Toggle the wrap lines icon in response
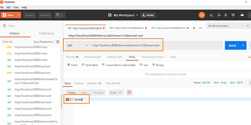The image size is (251, 125). click(129, 92)
